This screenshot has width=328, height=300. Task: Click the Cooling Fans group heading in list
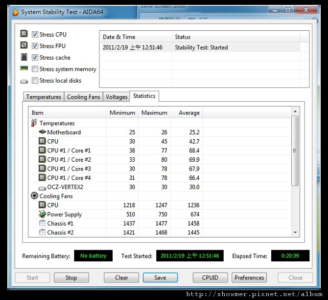(x=56, y=196)
